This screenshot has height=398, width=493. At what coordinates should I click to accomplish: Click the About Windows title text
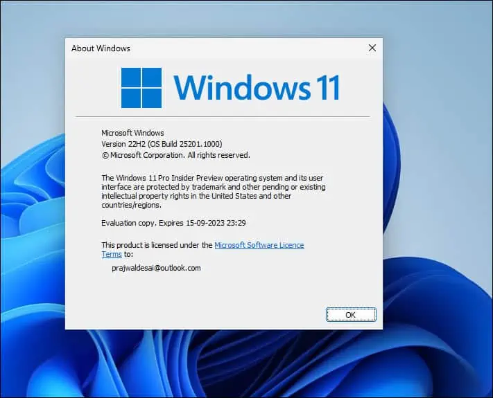pos(101,48)
